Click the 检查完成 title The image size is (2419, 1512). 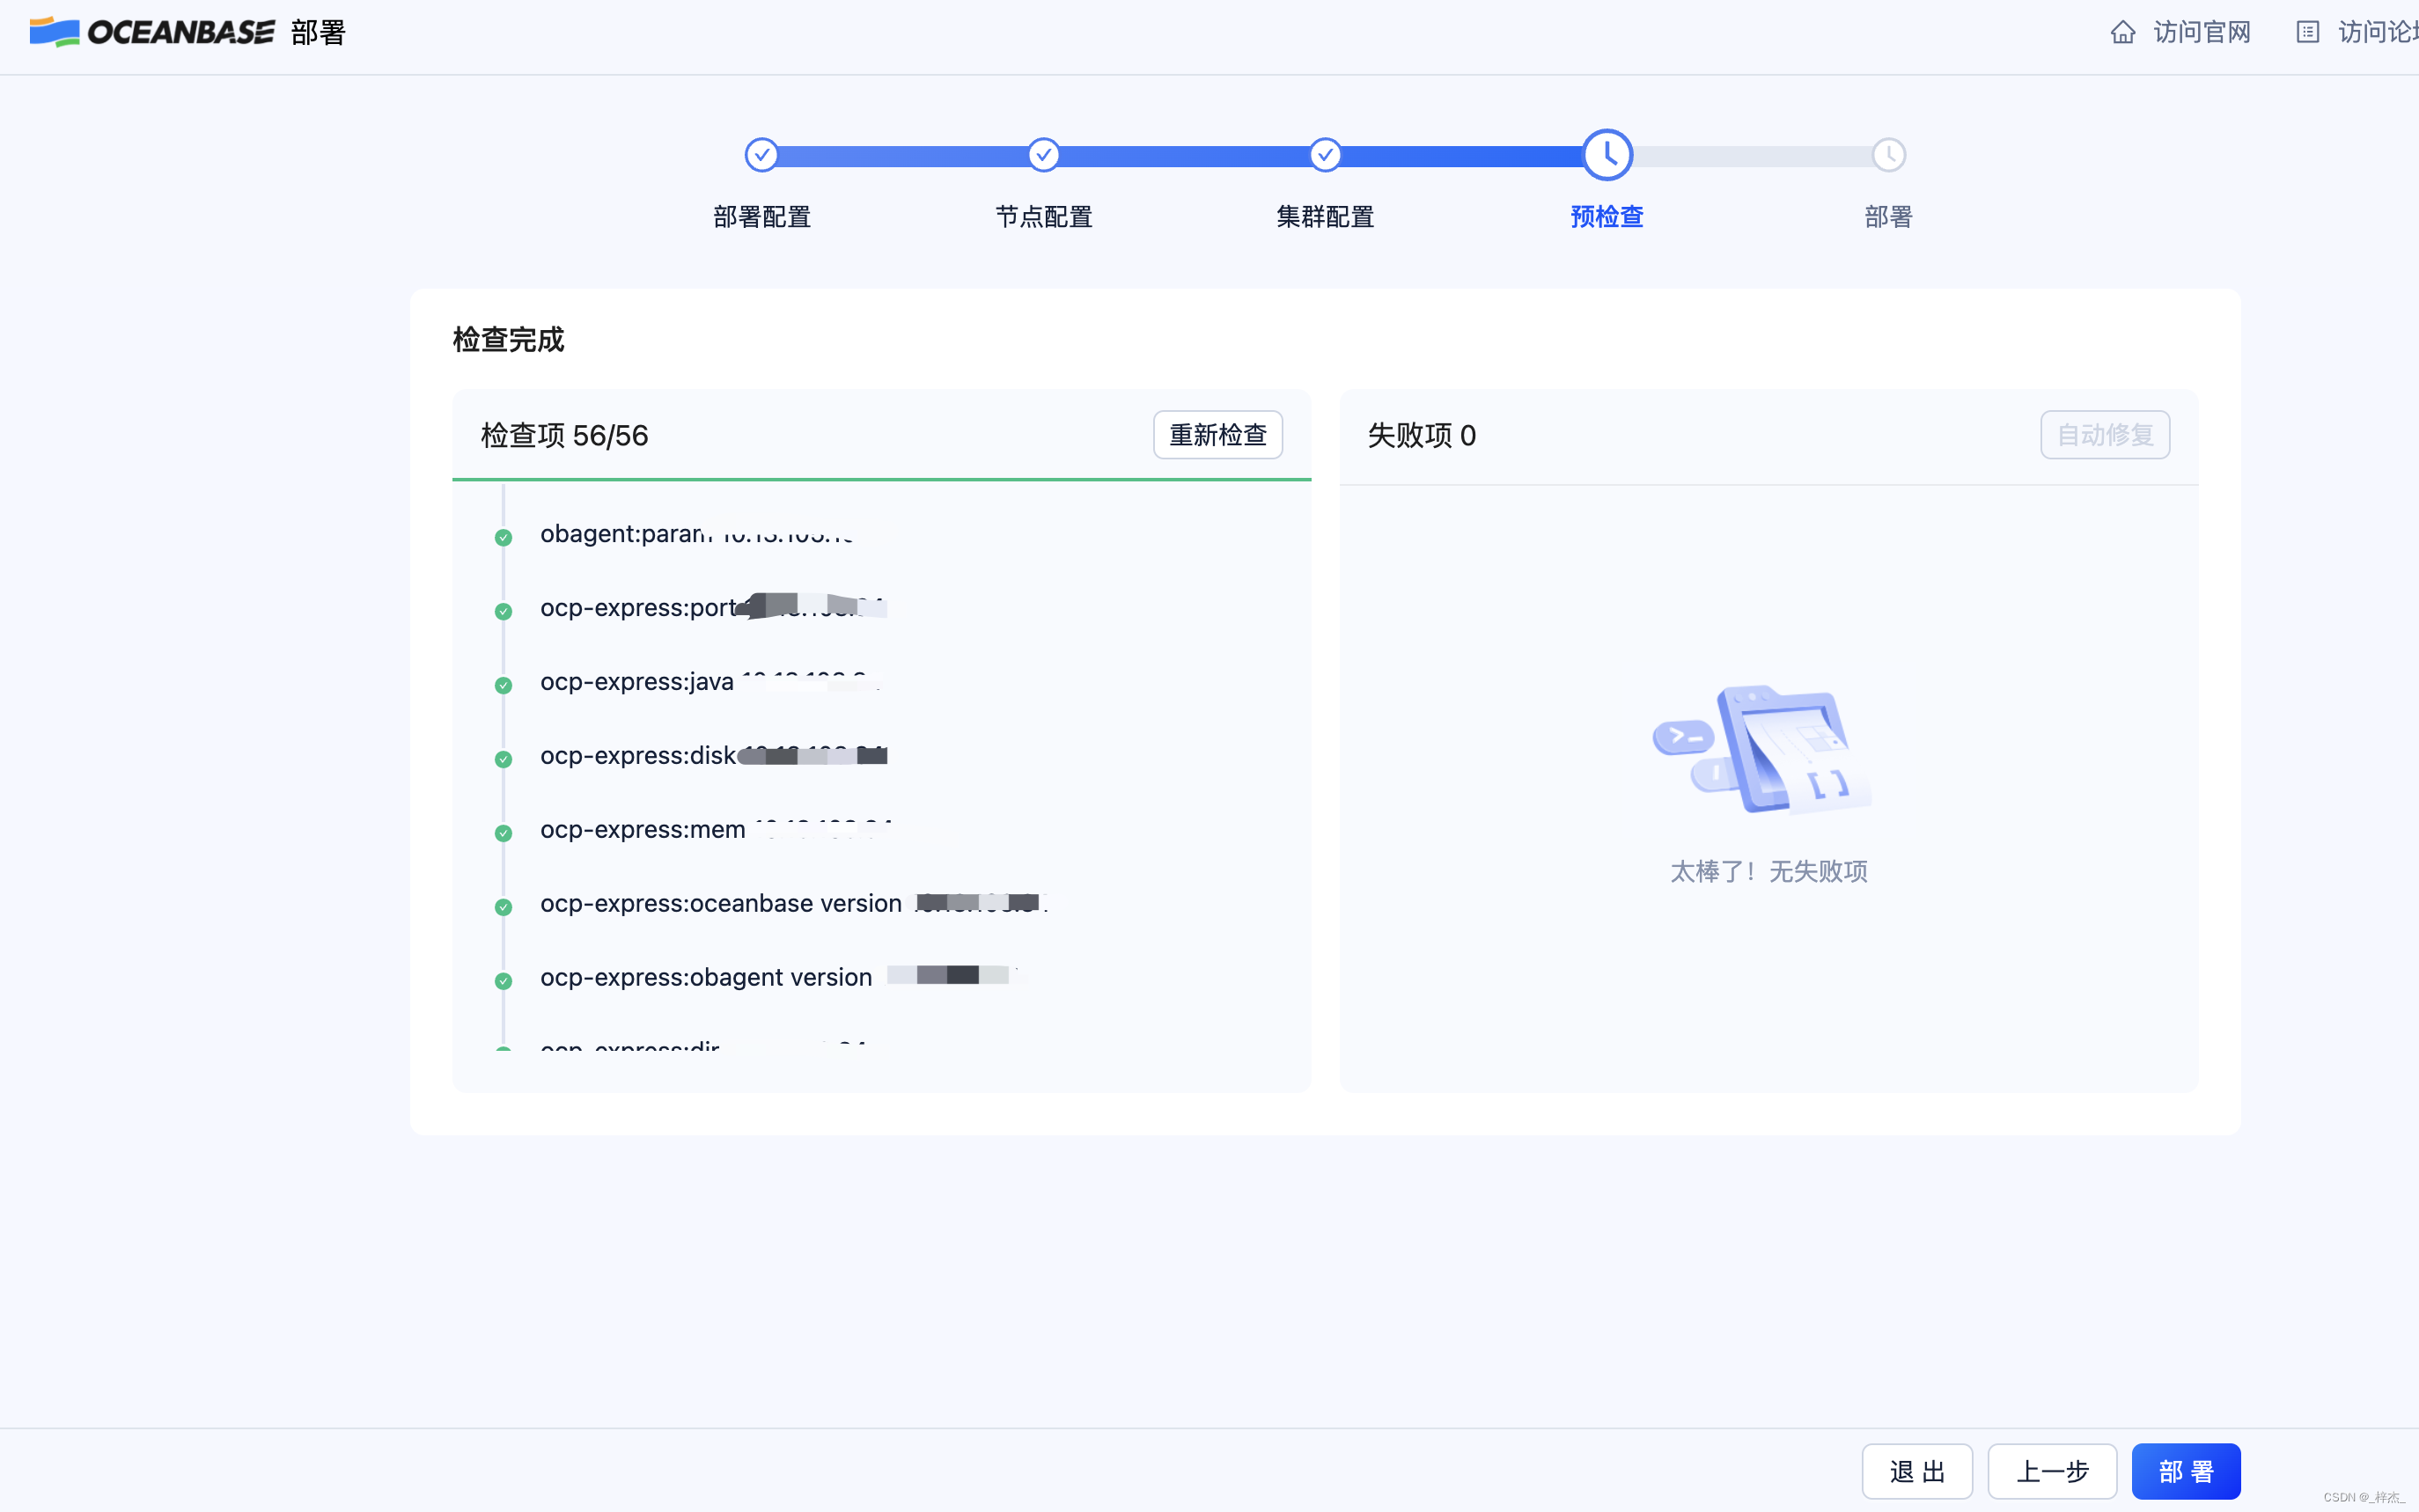tap(508, 340)
